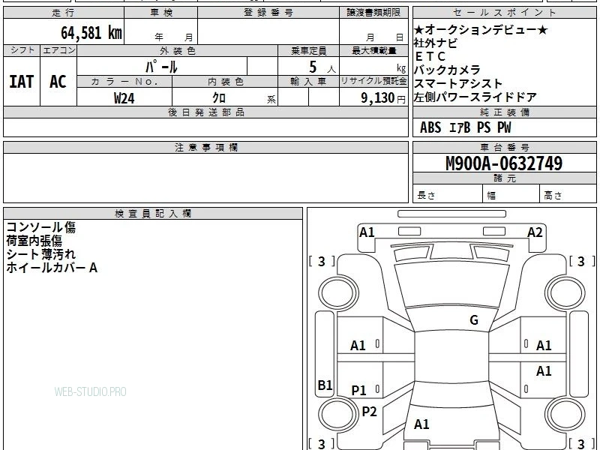This screenshot has width=600, height=450.
Task: Select chassis number M900A-0632749
Action: coord(504,163)
